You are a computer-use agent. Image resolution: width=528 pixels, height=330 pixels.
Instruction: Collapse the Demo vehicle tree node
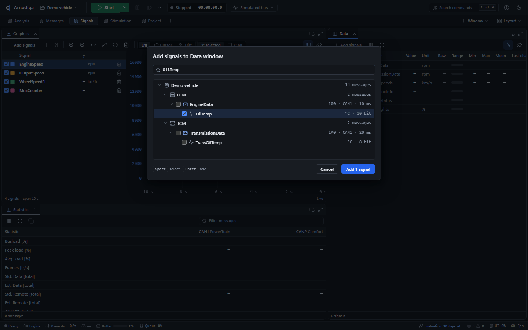[159, 85]
